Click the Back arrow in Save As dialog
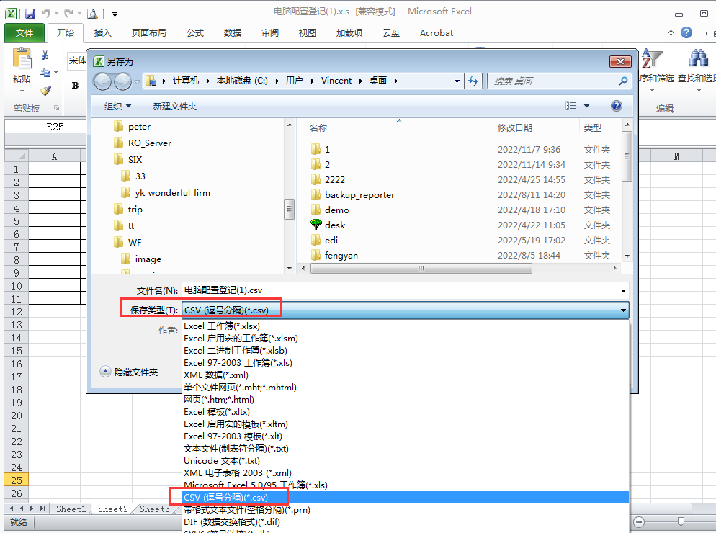716x533 pixels. (x=102, y=82)
